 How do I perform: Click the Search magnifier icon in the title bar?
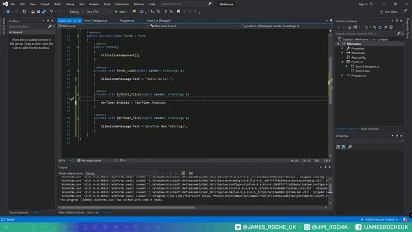[210, 4]
